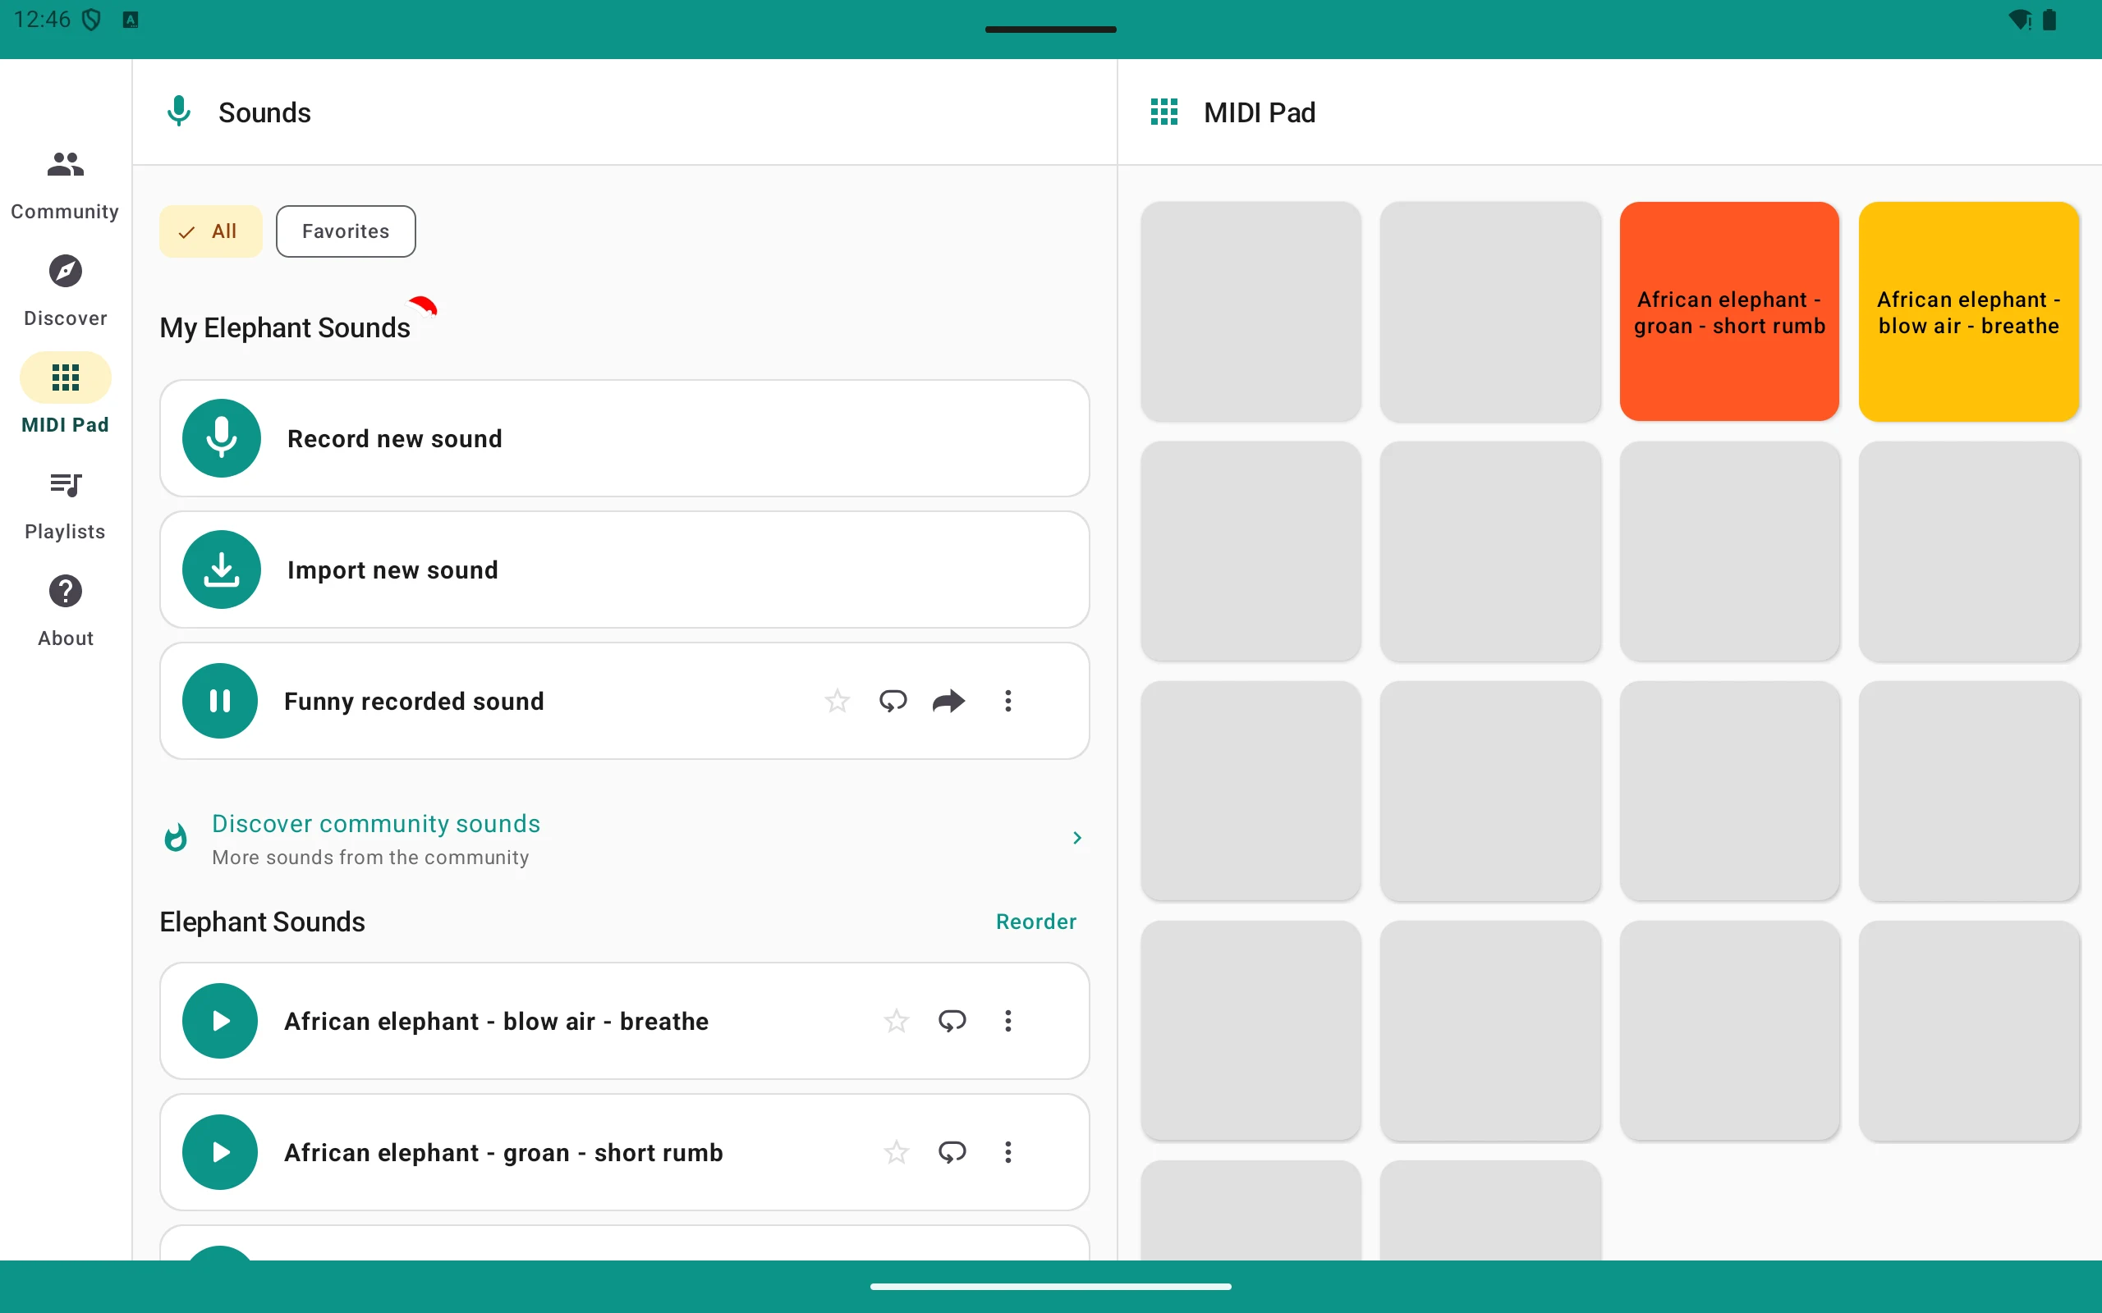Tap the orange groan - short rumb pad

point(1728,312)
